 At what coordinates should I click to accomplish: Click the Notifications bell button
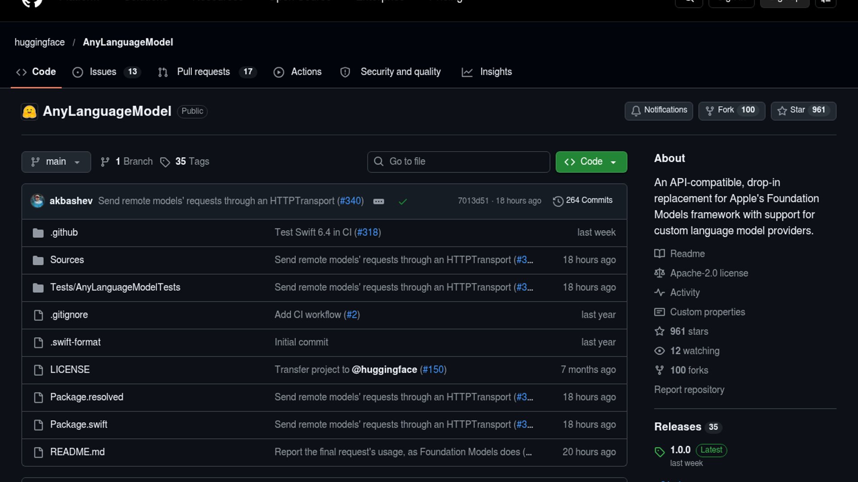[x=659, y=110]
